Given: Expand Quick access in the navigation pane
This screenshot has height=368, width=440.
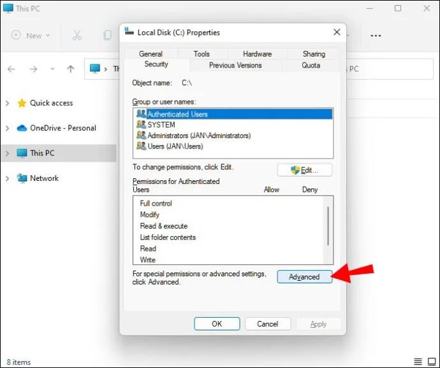Looking at the screenshot, I should pos(7,103).
